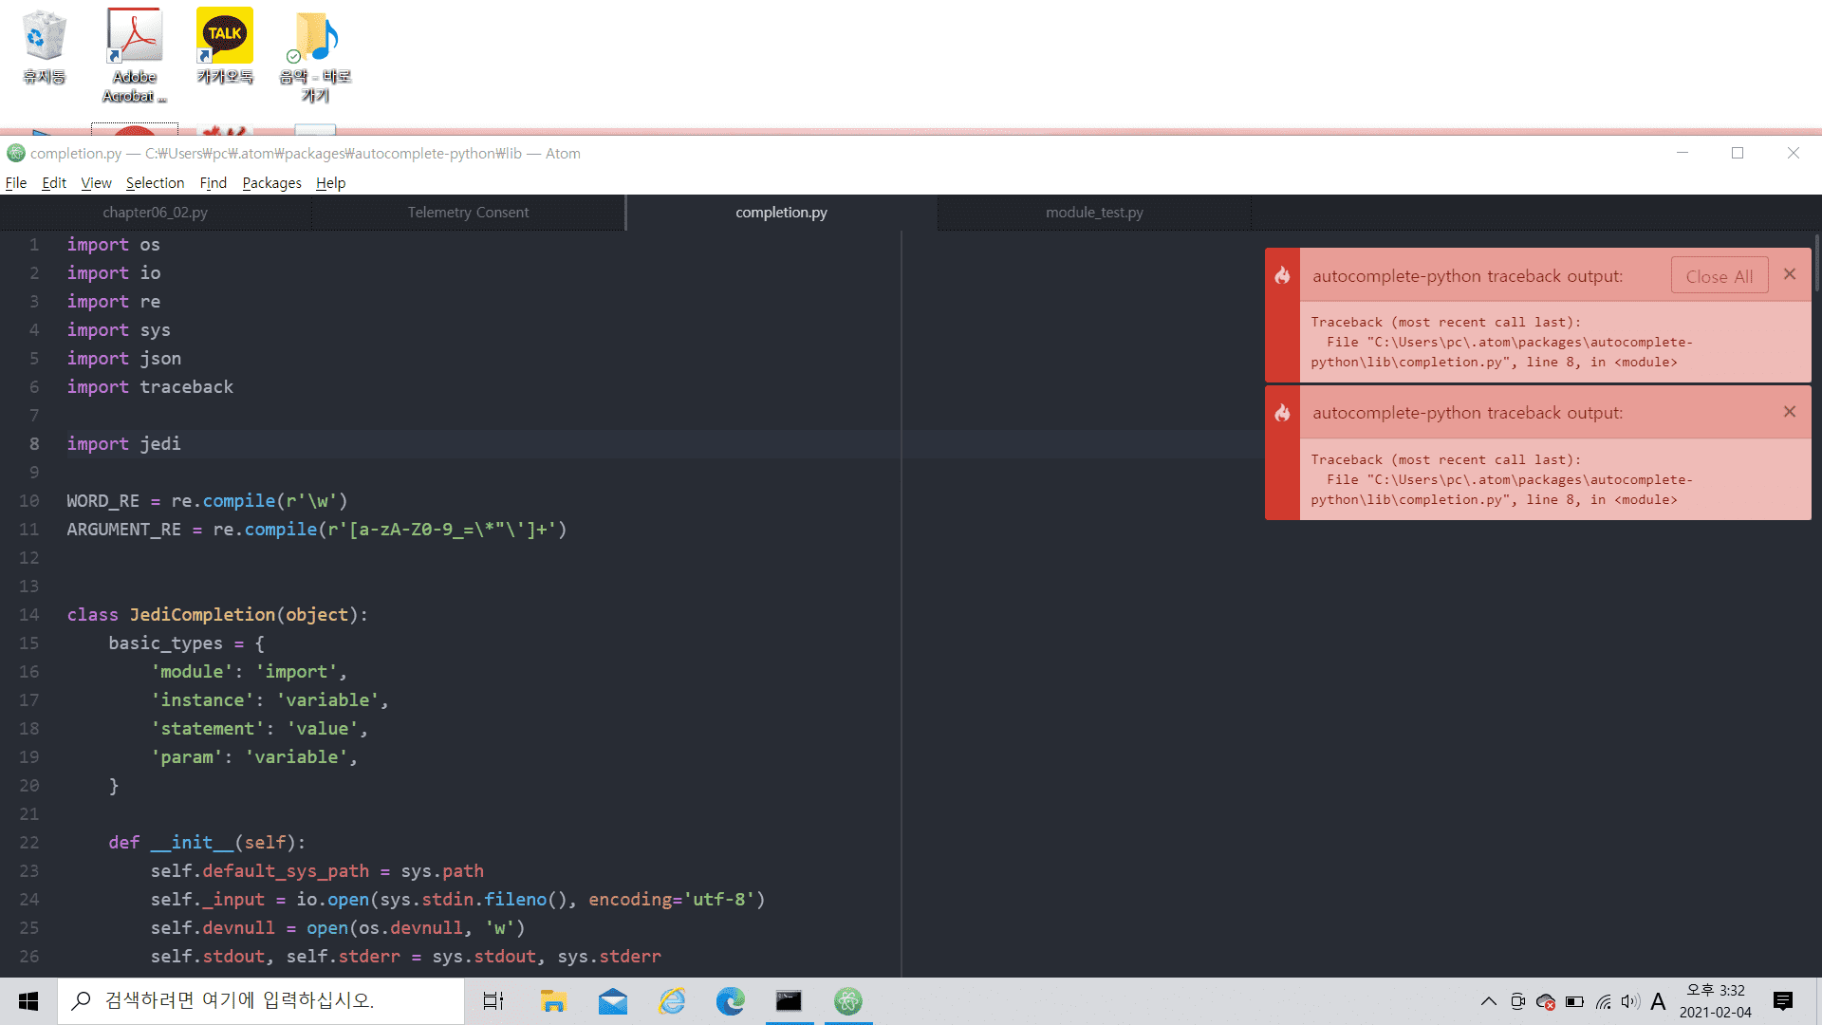Open the Selection menu

tap(155, 183)
